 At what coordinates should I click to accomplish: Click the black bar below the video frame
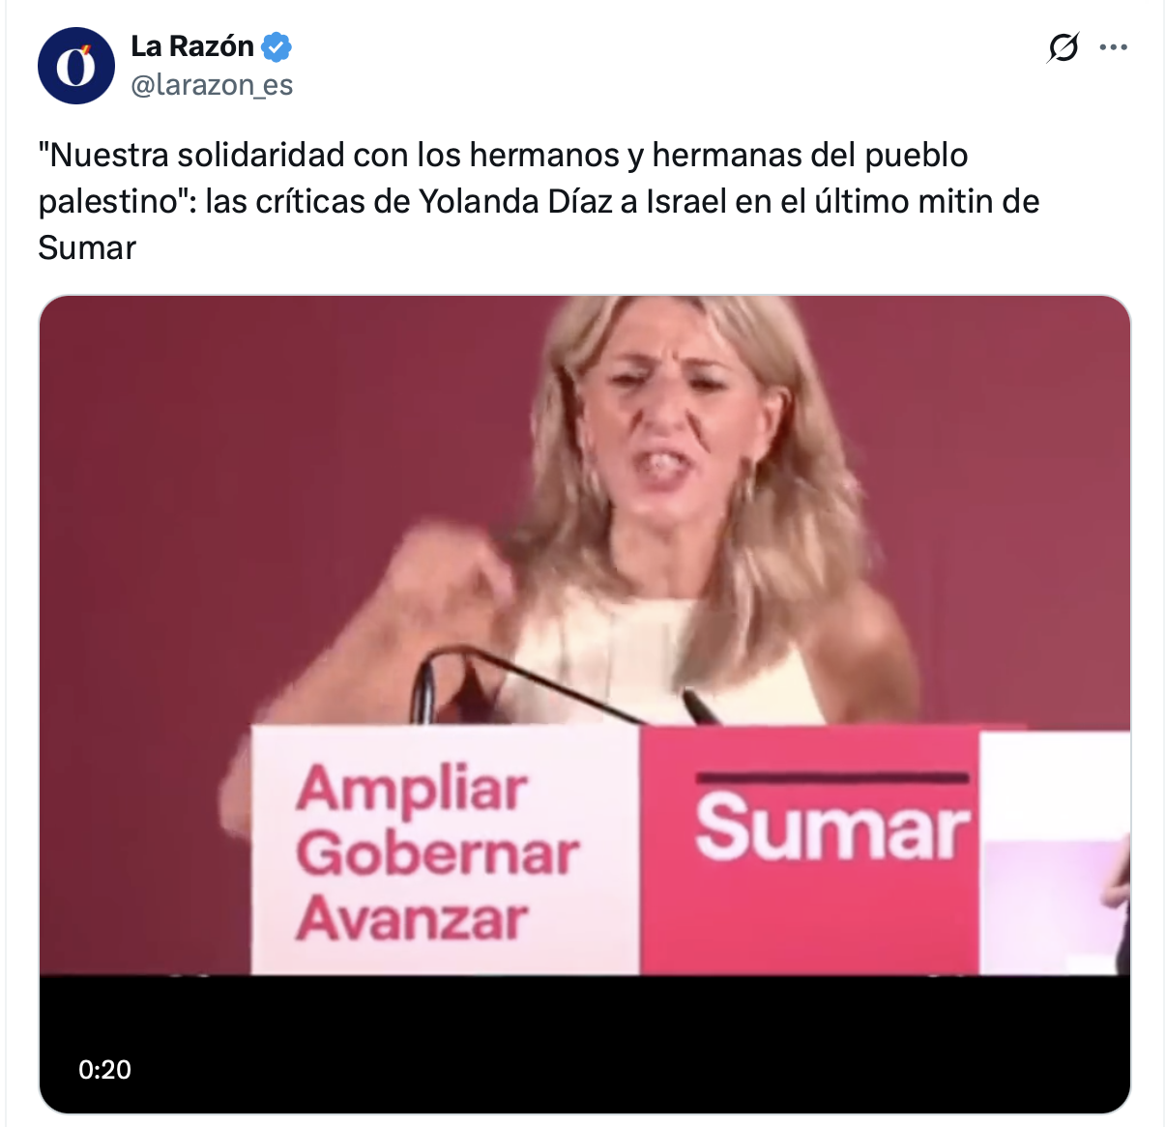pos(585,1044)
